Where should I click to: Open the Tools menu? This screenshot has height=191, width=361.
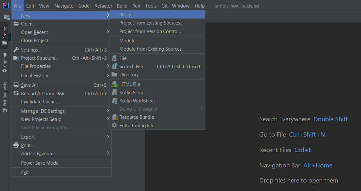click(x=151, y=6)
